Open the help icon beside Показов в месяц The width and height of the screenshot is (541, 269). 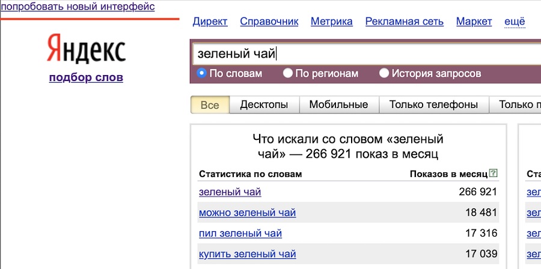click(x=494, y=173)
